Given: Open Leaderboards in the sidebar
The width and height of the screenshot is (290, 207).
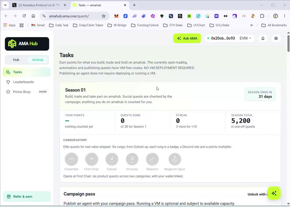Looking at the screenshot, I should tap(27, 82).
